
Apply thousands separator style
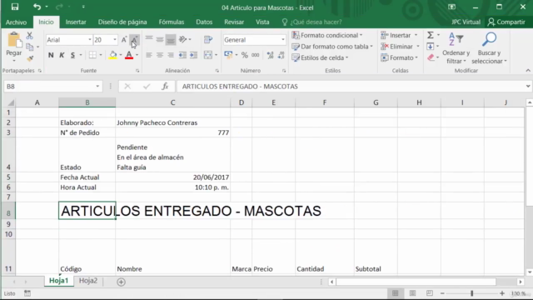click(x=256, y=55)
